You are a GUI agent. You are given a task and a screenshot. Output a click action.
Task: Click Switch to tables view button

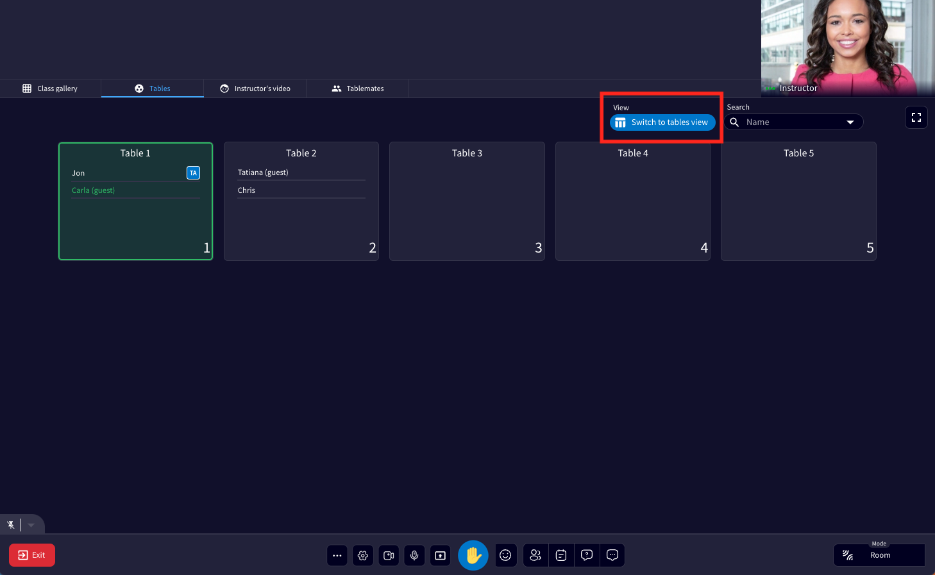tap(662, 122)
